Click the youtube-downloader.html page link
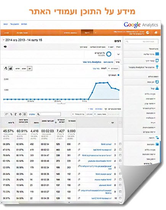This screenshot has width=166, height=210. click(x=100, y=161)
